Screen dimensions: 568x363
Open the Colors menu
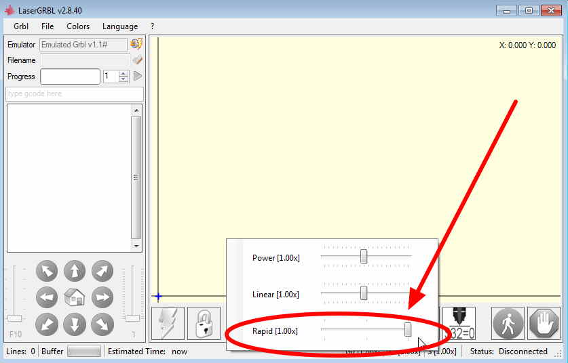click(78, 26)
